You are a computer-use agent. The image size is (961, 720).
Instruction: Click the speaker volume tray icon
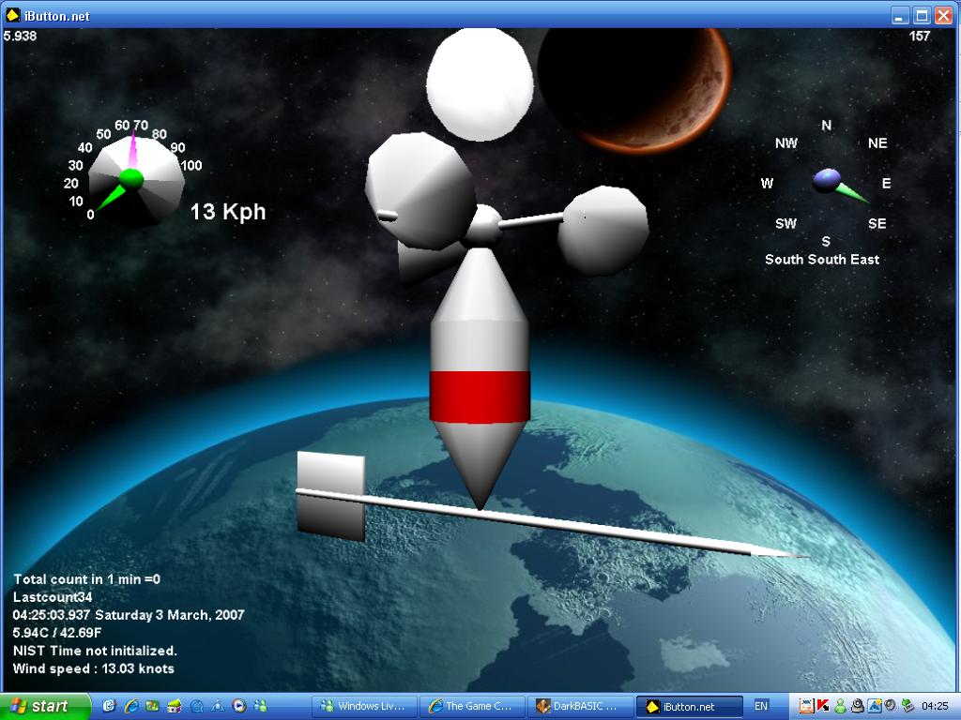coord(890,705)
